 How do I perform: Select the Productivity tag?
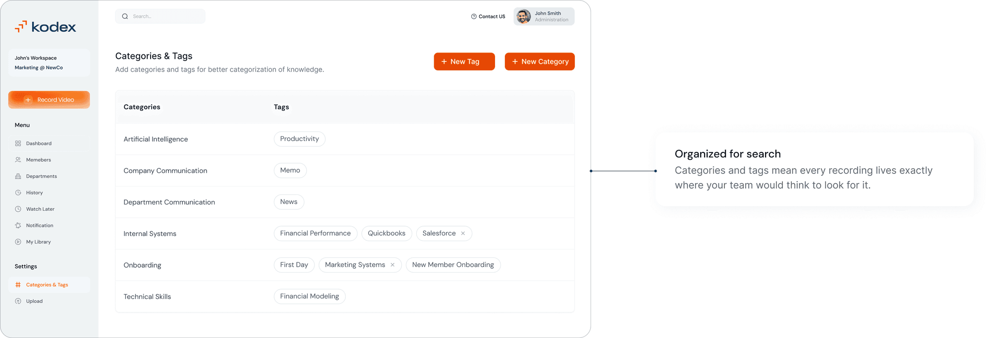coord(300,139)
